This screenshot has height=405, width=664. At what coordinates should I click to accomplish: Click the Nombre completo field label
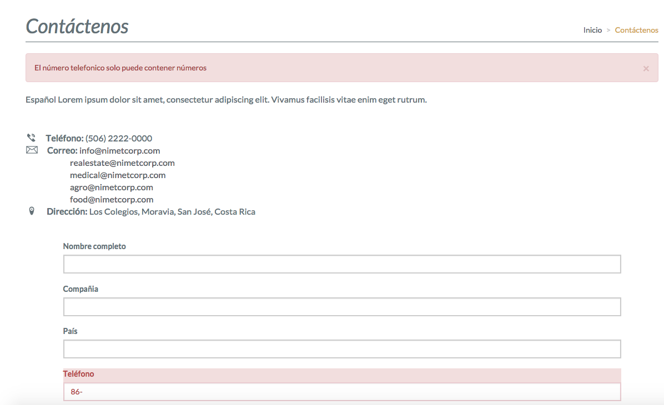(x=94, y=246)
